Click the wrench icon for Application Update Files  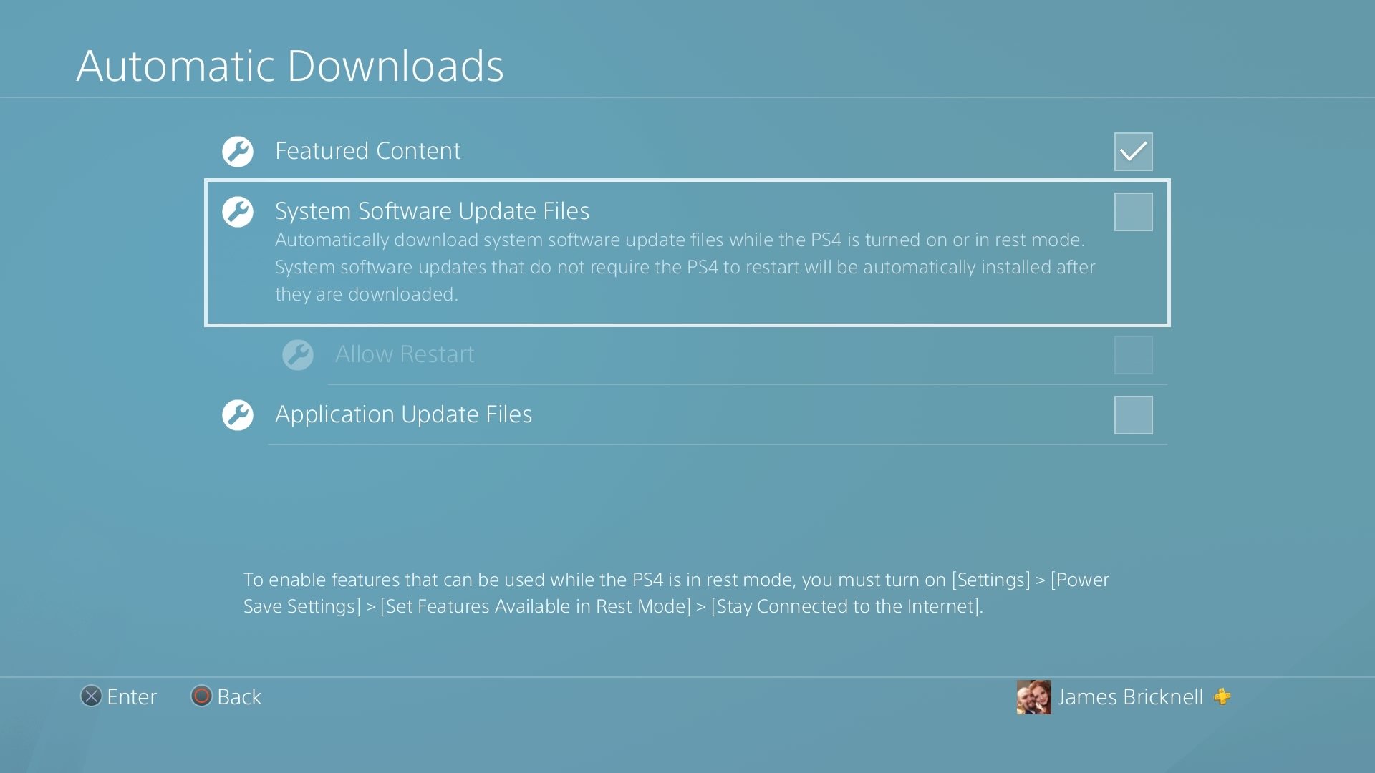[x=237, y=414]
